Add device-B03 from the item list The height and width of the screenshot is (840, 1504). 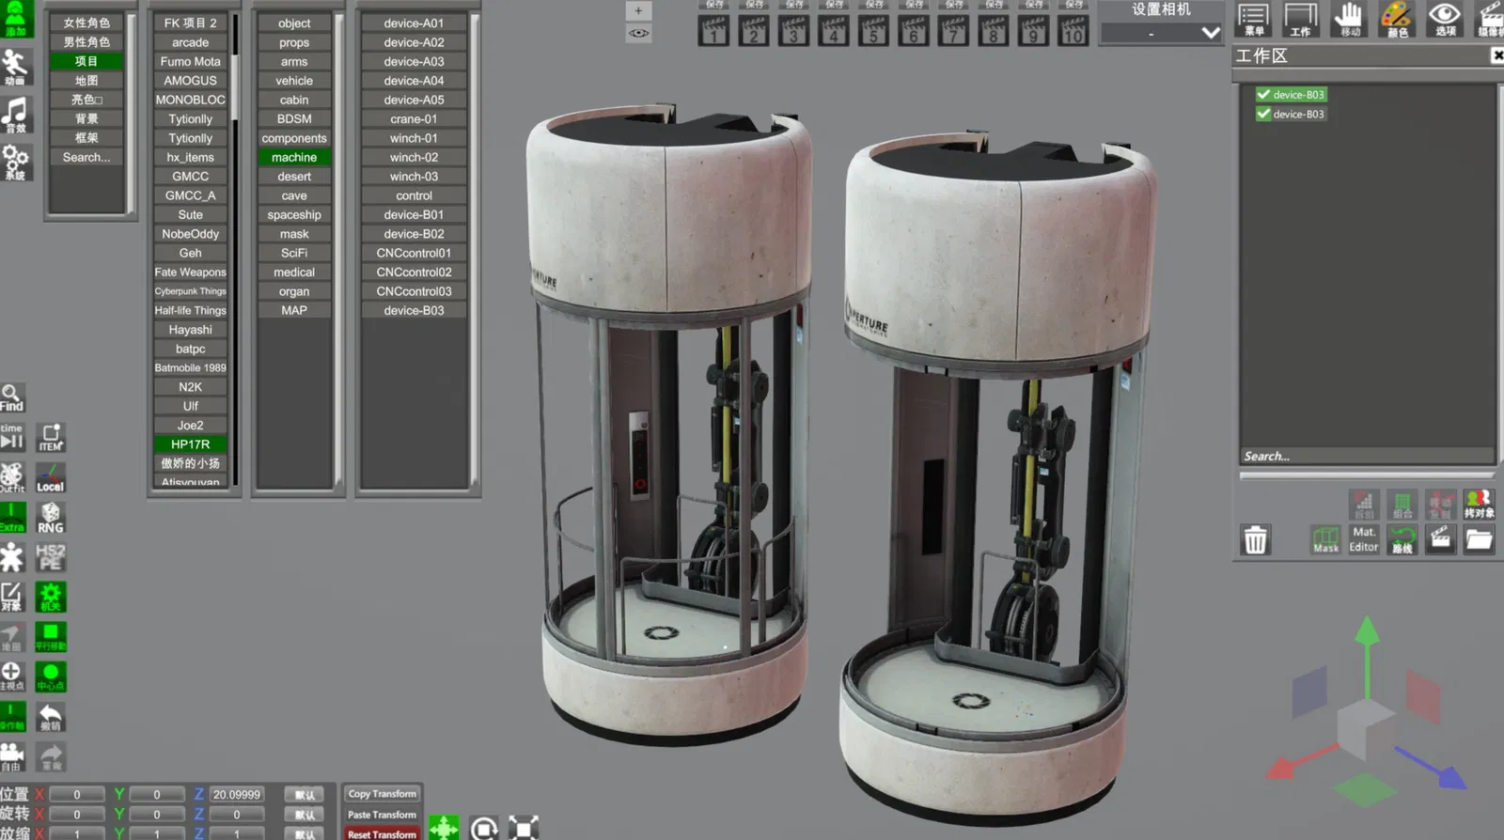point(415,310)
